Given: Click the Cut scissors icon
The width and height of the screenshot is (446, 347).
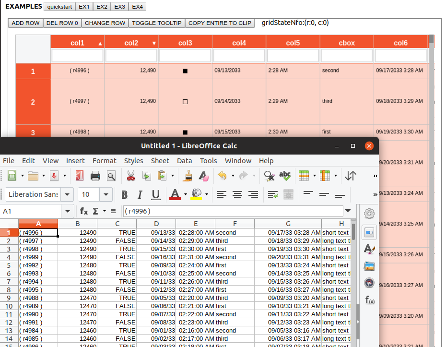Looking at the screenshot, I should 131,176.
